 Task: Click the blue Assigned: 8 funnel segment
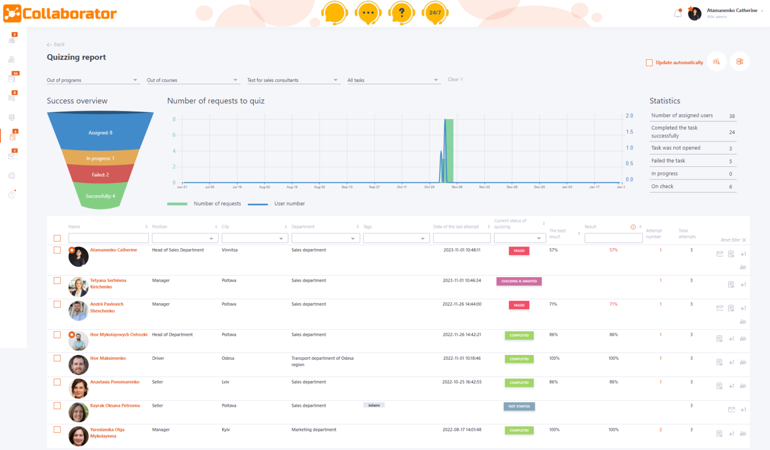tap(100, 132)
